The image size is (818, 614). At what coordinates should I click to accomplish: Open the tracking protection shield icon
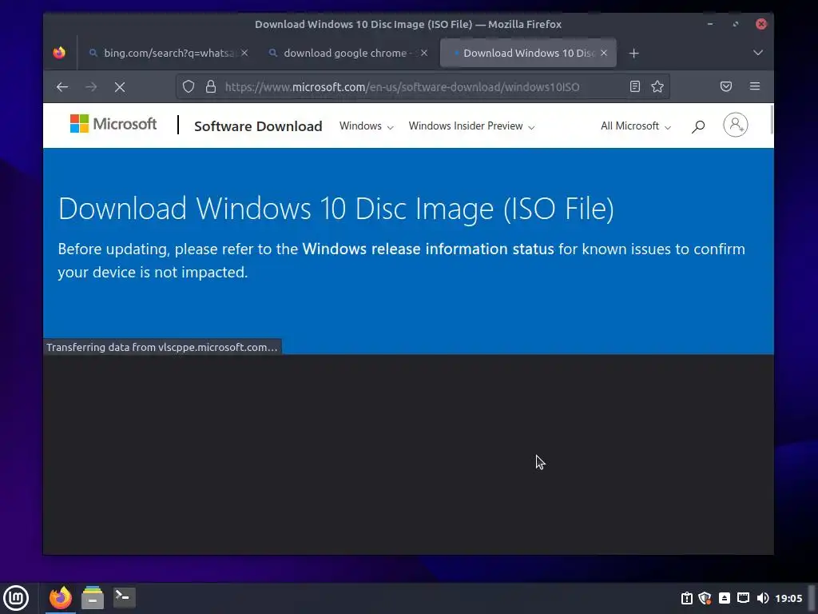189,86
